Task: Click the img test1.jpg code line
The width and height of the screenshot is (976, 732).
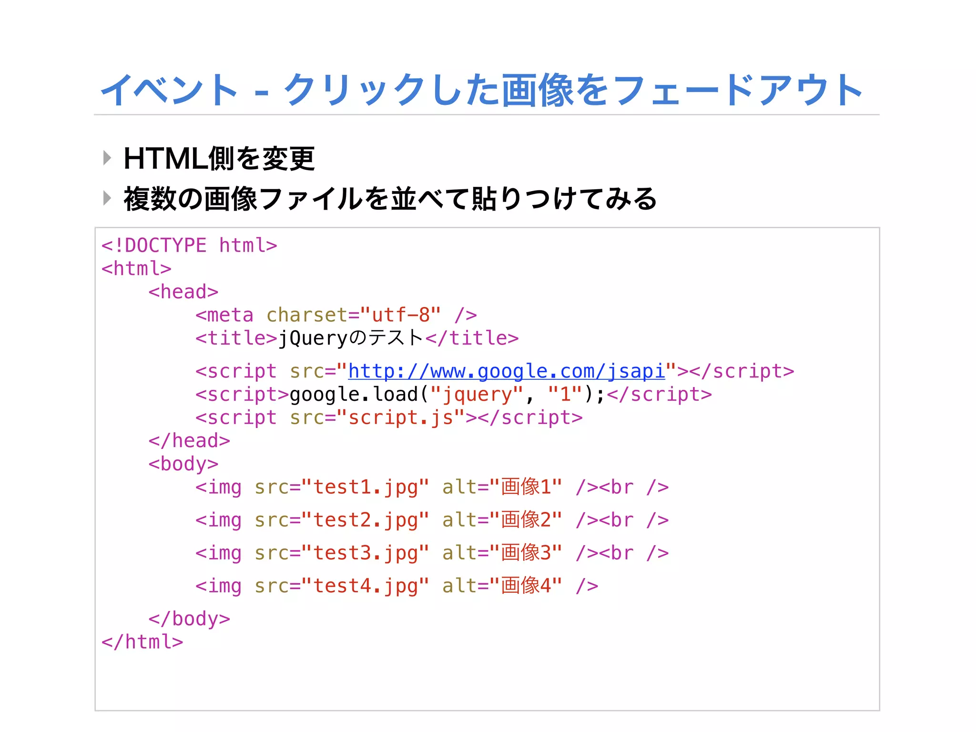Action: (432, 488)
